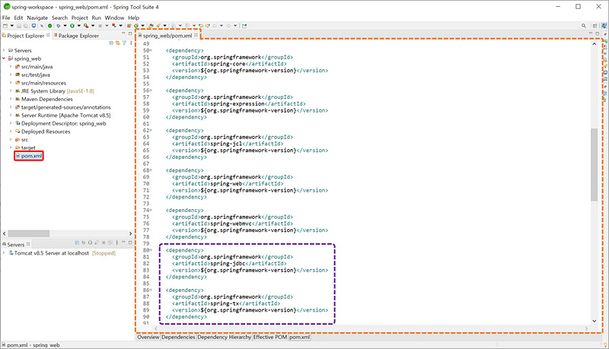The height and width of the screenshot is (349, 609).
Task: Switch to Package Explorer tab
Action: tap(76, 36)
